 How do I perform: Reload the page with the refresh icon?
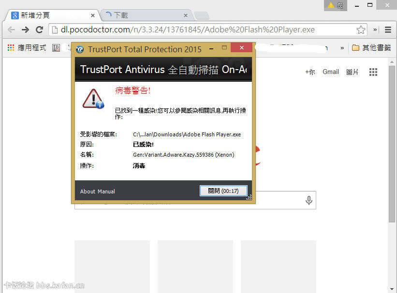point(40,29)
